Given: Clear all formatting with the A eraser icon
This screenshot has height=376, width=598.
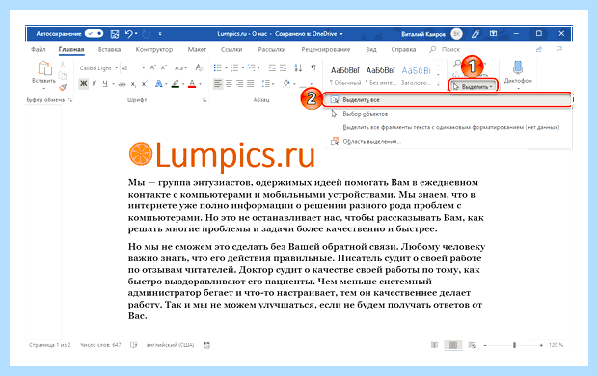Looking at the screenshot, I should click(199, 67).
